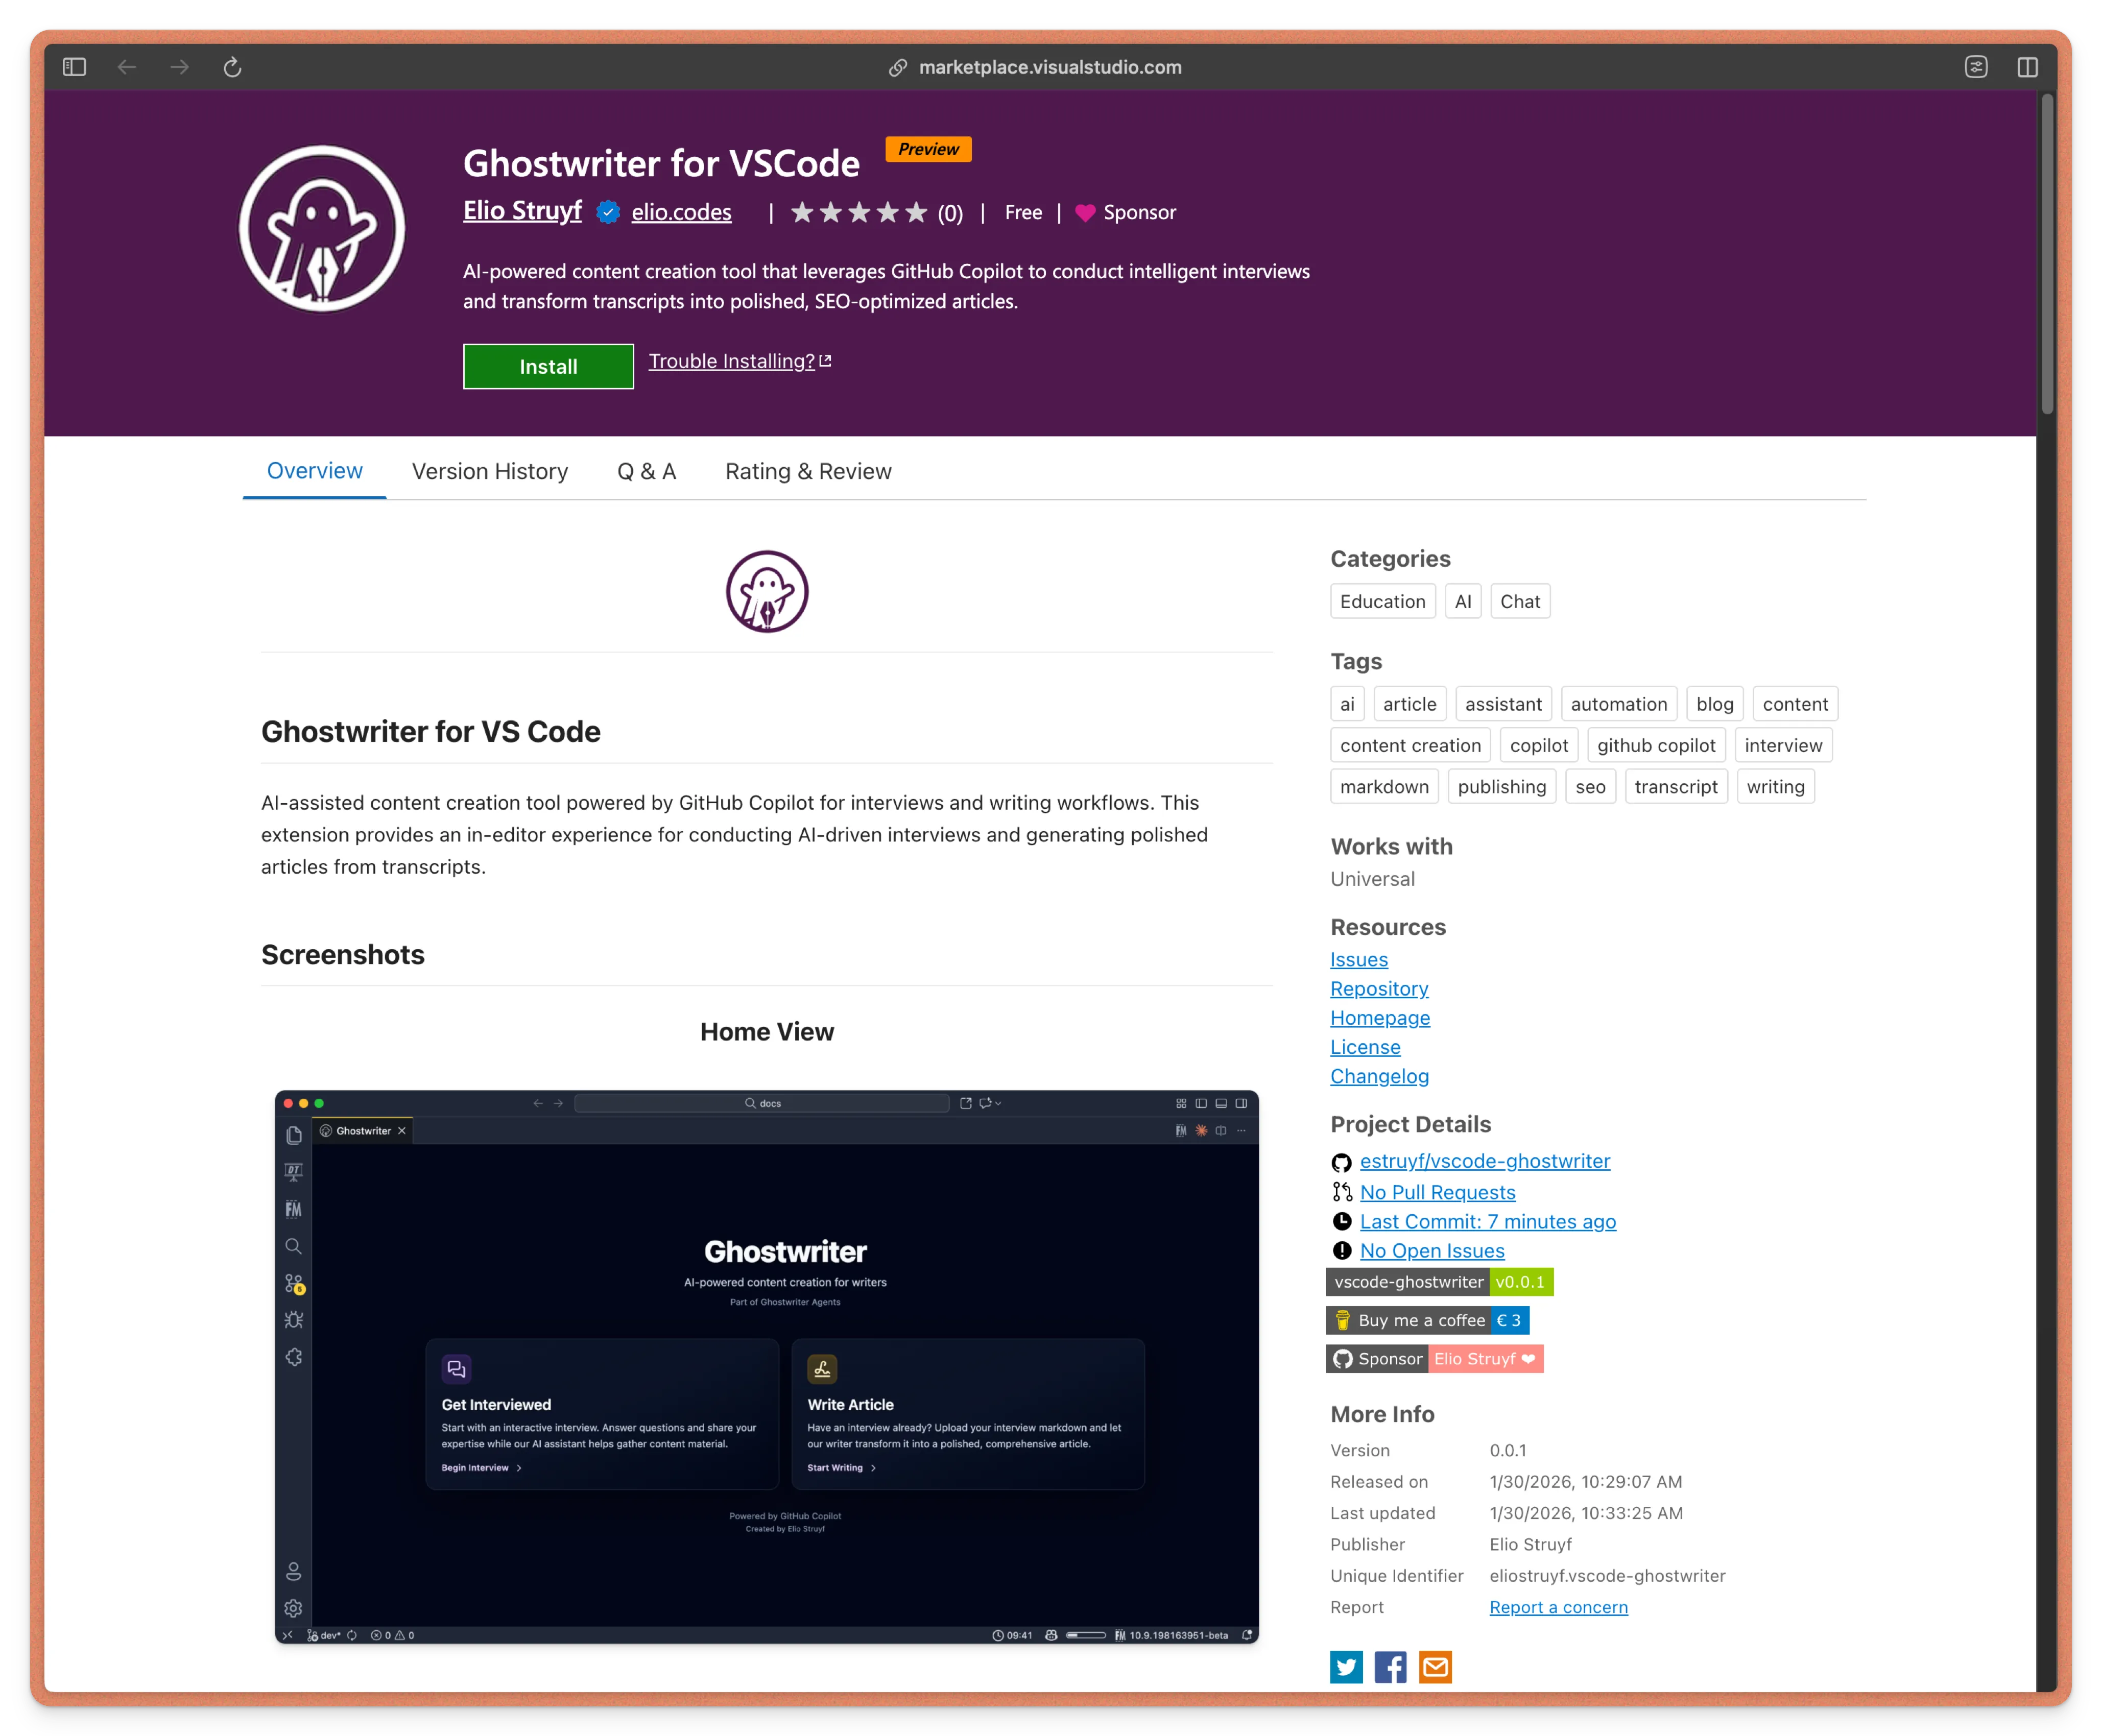Open the estruyf/vscode-ghostwriter repository link
Image resolution: width=2102 pixels, height=1736 pixels.
click(x=1484, y=1161)
